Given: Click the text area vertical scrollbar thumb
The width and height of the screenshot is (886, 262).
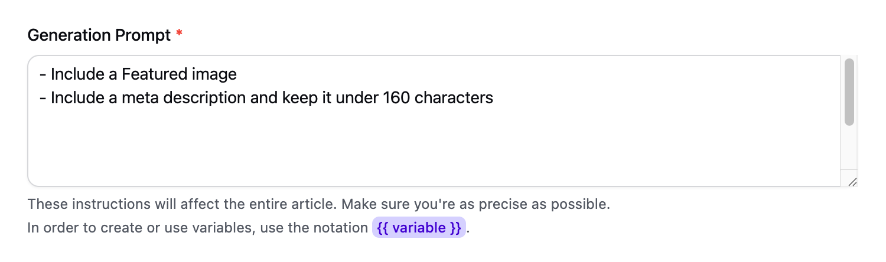Looking at the screenshot, I should [849, 91].
